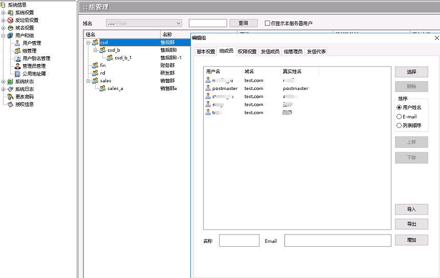
Task: Click the sales group icon
Action: (x=95, y=80)
